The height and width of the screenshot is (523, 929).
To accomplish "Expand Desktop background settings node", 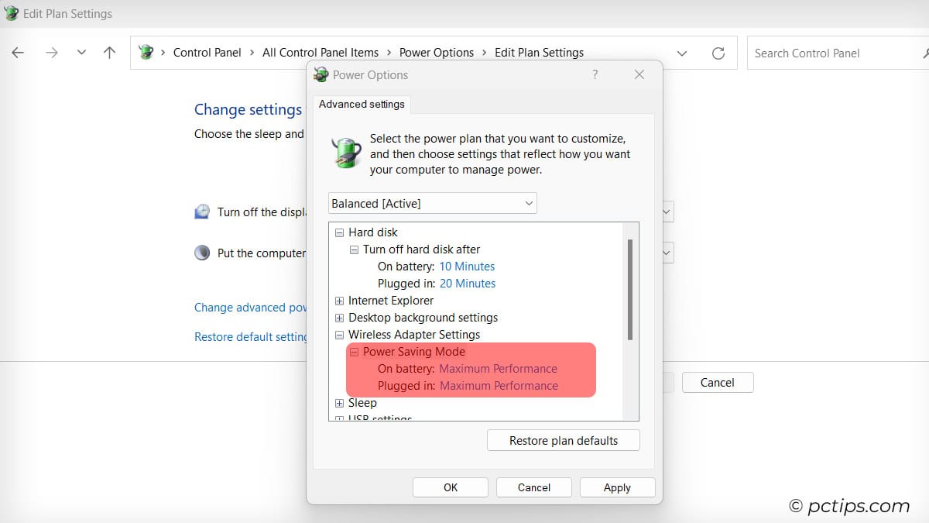I will pos(339,318).
